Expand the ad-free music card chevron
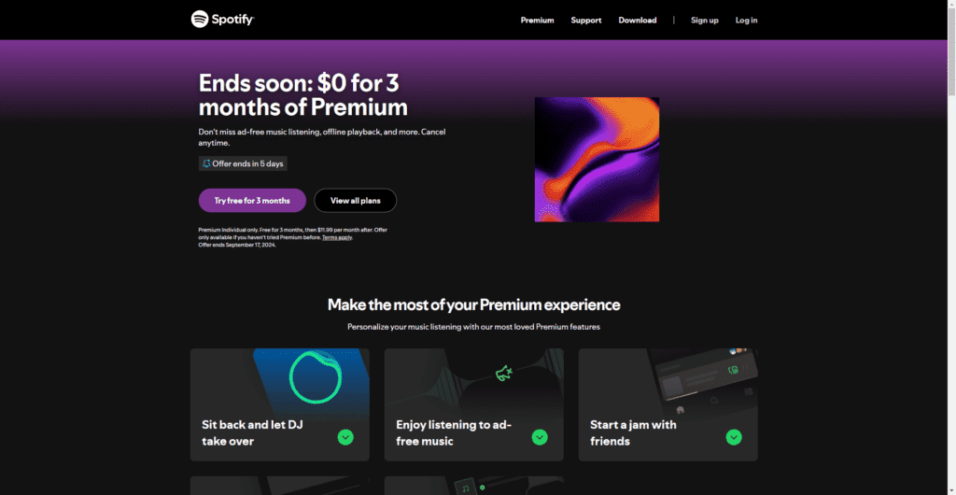 540,437
